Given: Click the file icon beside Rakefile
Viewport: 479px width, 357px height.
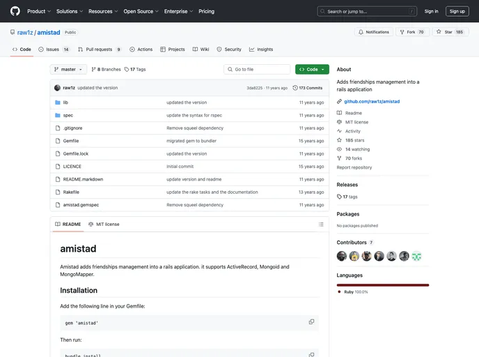Looking at the screenshot, I should (58, 192).
